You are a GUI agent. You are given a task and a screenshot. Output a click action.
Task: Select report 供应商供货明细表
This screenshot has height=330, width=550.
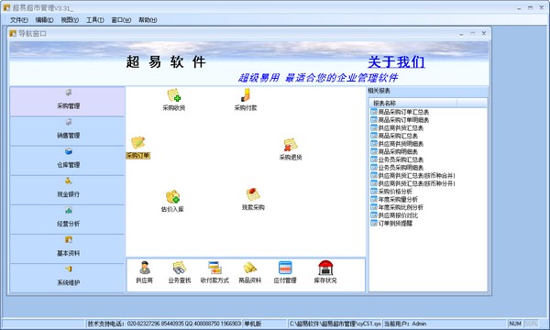pos(397,144)
